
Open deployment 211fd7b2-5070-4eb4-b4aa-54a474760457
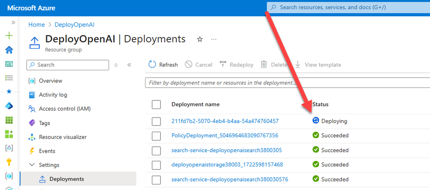[x=225, y=121]
